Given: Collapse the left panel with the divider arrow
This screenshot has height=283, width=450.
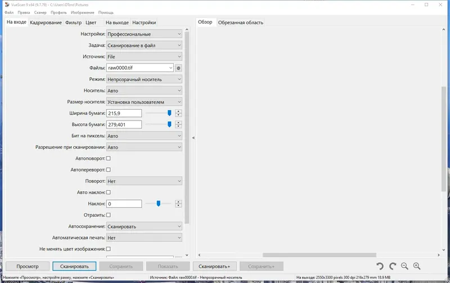Looking at the screenshot, I should point(193,138).
